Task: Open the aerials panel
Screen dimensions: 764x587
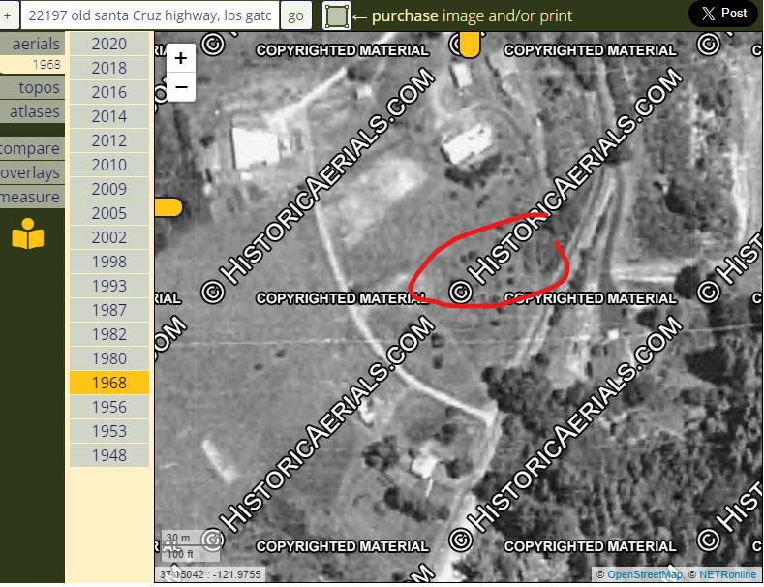Action: [x=35, y=44]
